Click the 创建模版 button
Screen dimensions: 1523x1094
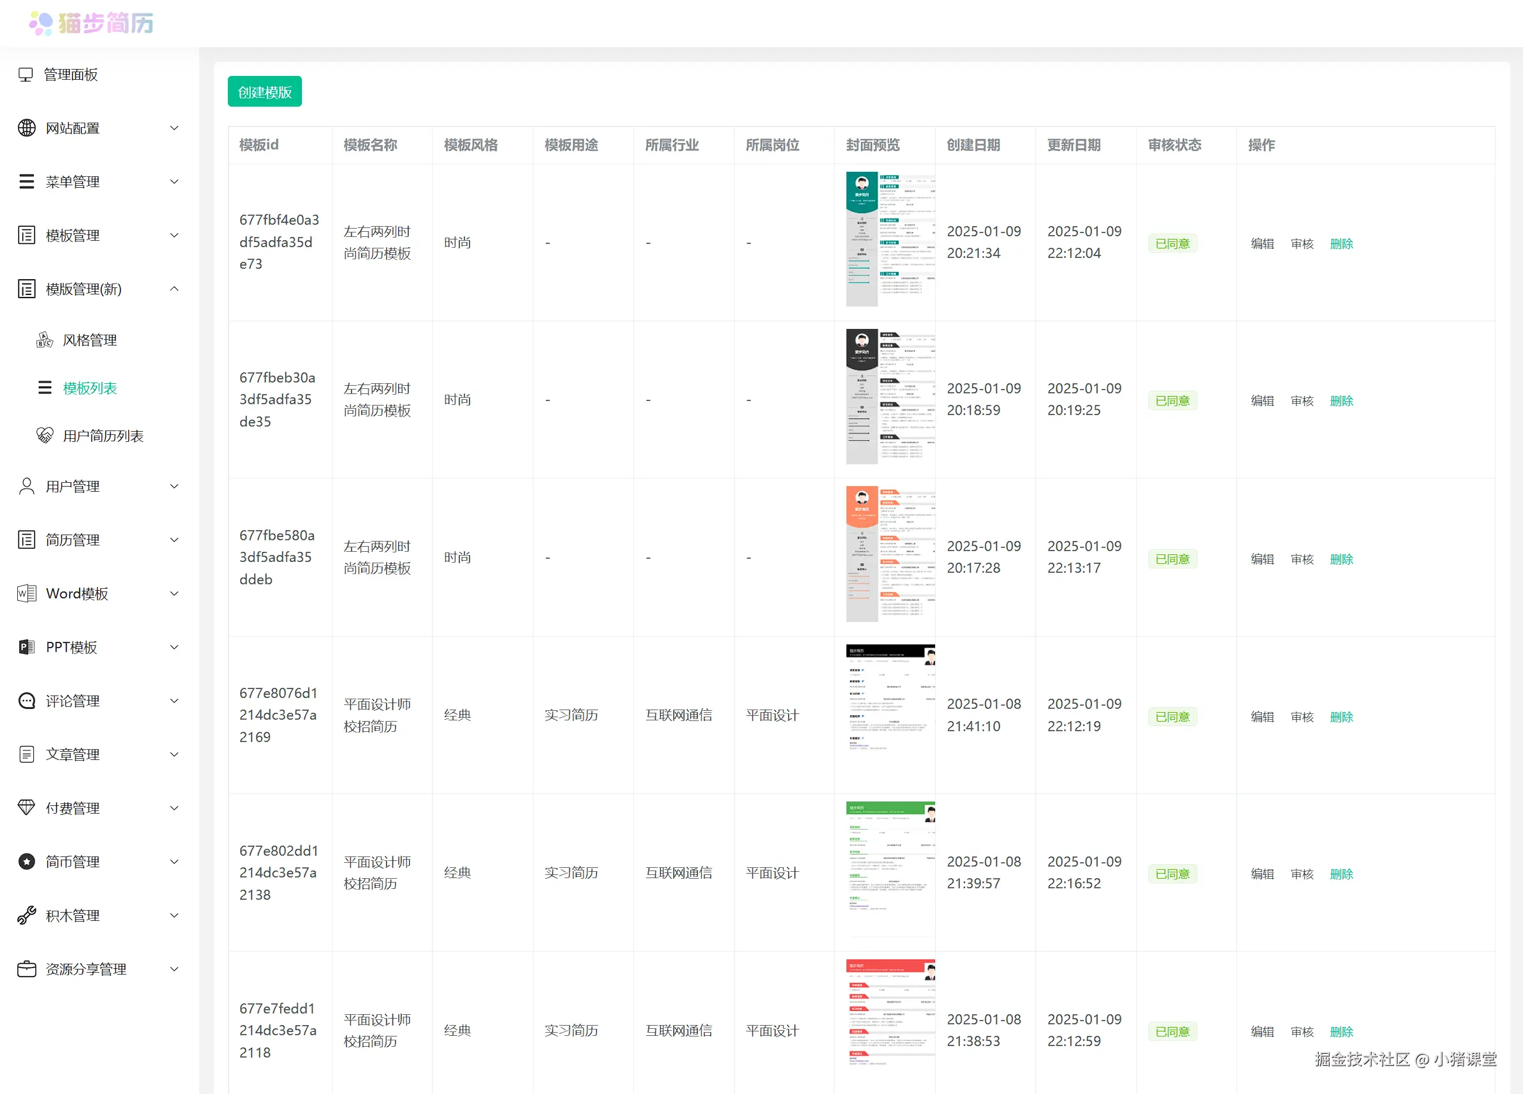coord(264,92)
